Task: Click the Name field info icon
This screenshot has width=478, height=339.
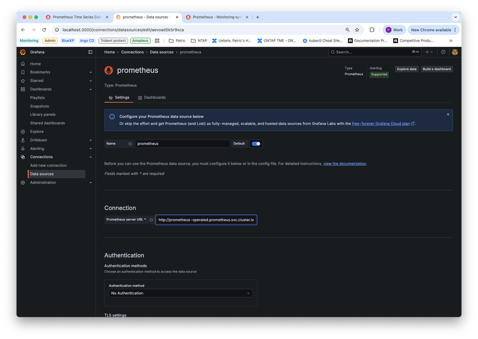Action: pos(130,144)
